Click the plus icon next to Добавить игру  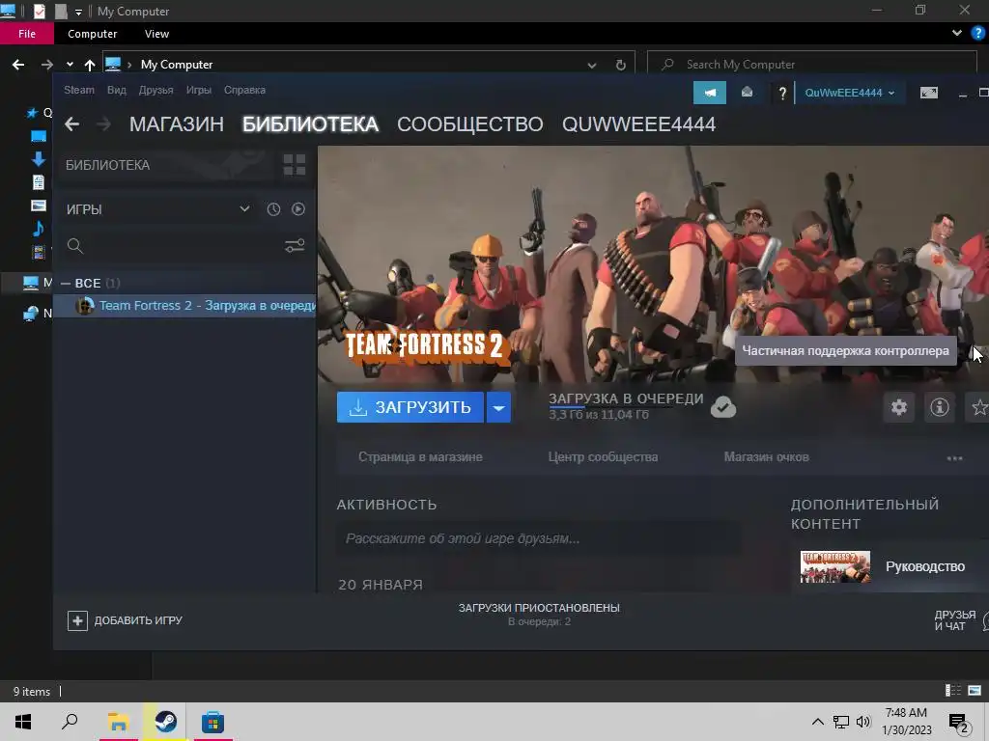click(77, 620)
